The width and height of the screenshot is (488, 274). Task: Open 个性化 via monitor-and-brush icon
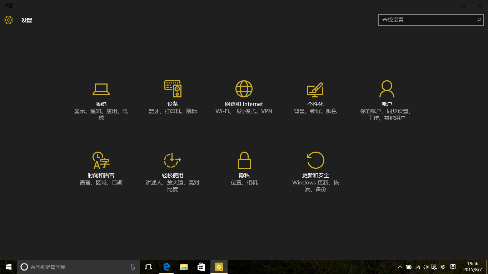click(x=315, y=90)
